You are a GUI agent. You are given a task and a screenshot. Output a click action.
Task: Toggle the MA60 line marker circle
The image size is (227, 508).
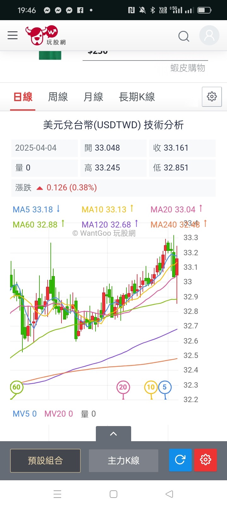[16, 387]
